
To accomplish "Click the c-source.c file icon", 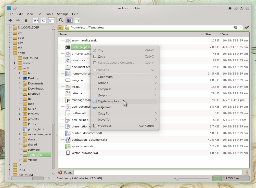I will [68, 60].
